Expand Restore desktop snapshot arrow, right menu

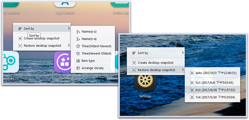tap(183, 70)
